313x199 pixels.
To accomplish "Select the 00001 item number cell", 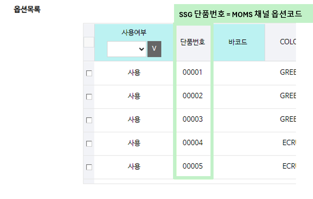I will pyautogui.click(x=193, y=72).
